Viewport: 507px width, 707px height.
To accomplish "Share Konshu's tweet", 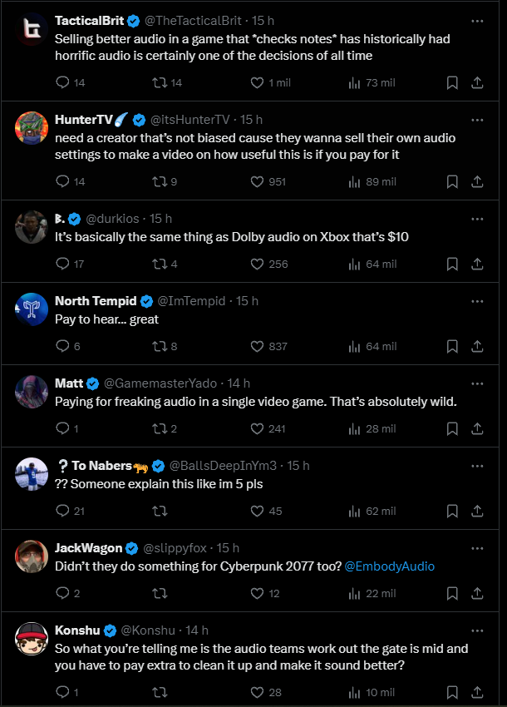I will click(477, 691).
